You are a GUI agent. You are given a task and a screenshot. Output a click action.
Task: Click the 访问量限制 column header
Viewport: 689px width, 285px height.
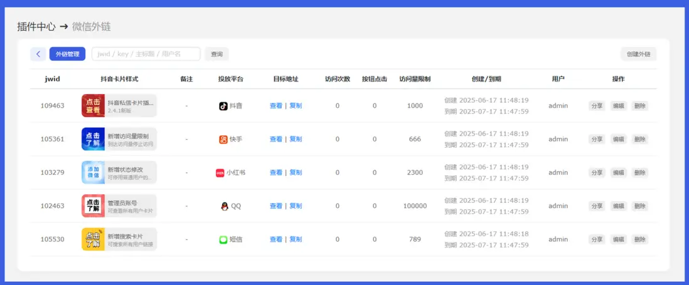point(415,80)
